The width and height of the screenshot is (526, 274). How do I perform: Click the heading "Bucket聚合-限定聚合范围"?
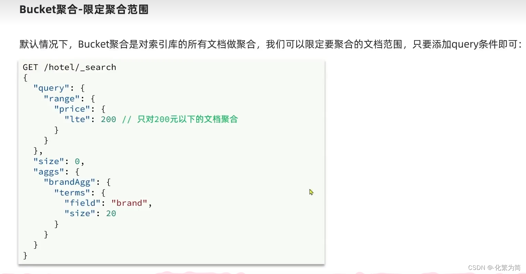coord(84,9)
